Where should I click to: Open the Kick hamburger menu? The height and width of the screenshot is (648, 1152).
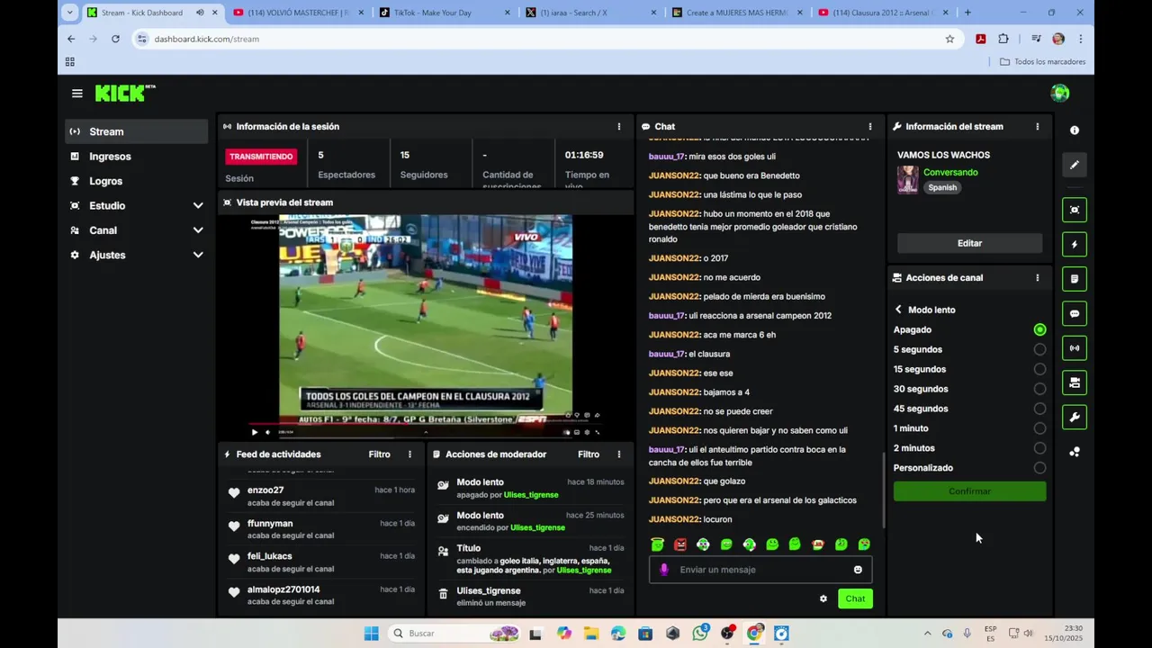tap(77, 94)
